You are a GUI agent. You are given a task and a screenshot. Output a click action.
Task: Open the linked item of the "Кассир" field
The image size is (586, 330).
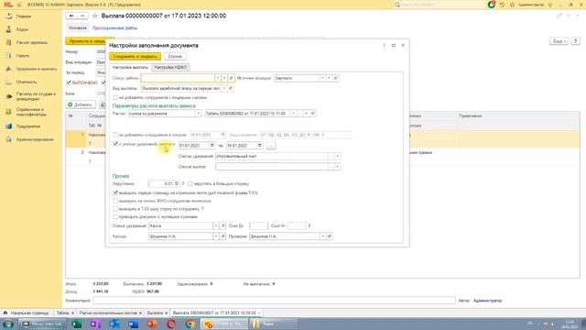click(223, 236)
